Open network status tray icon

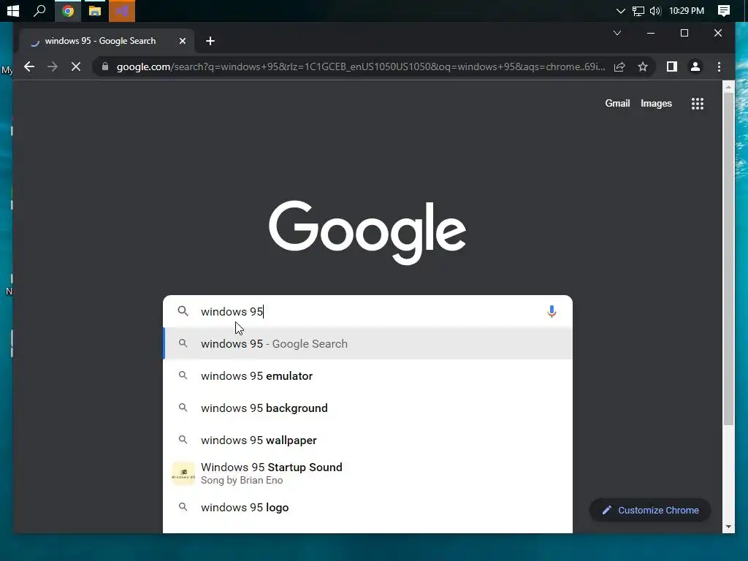click(x=638, y=11)
